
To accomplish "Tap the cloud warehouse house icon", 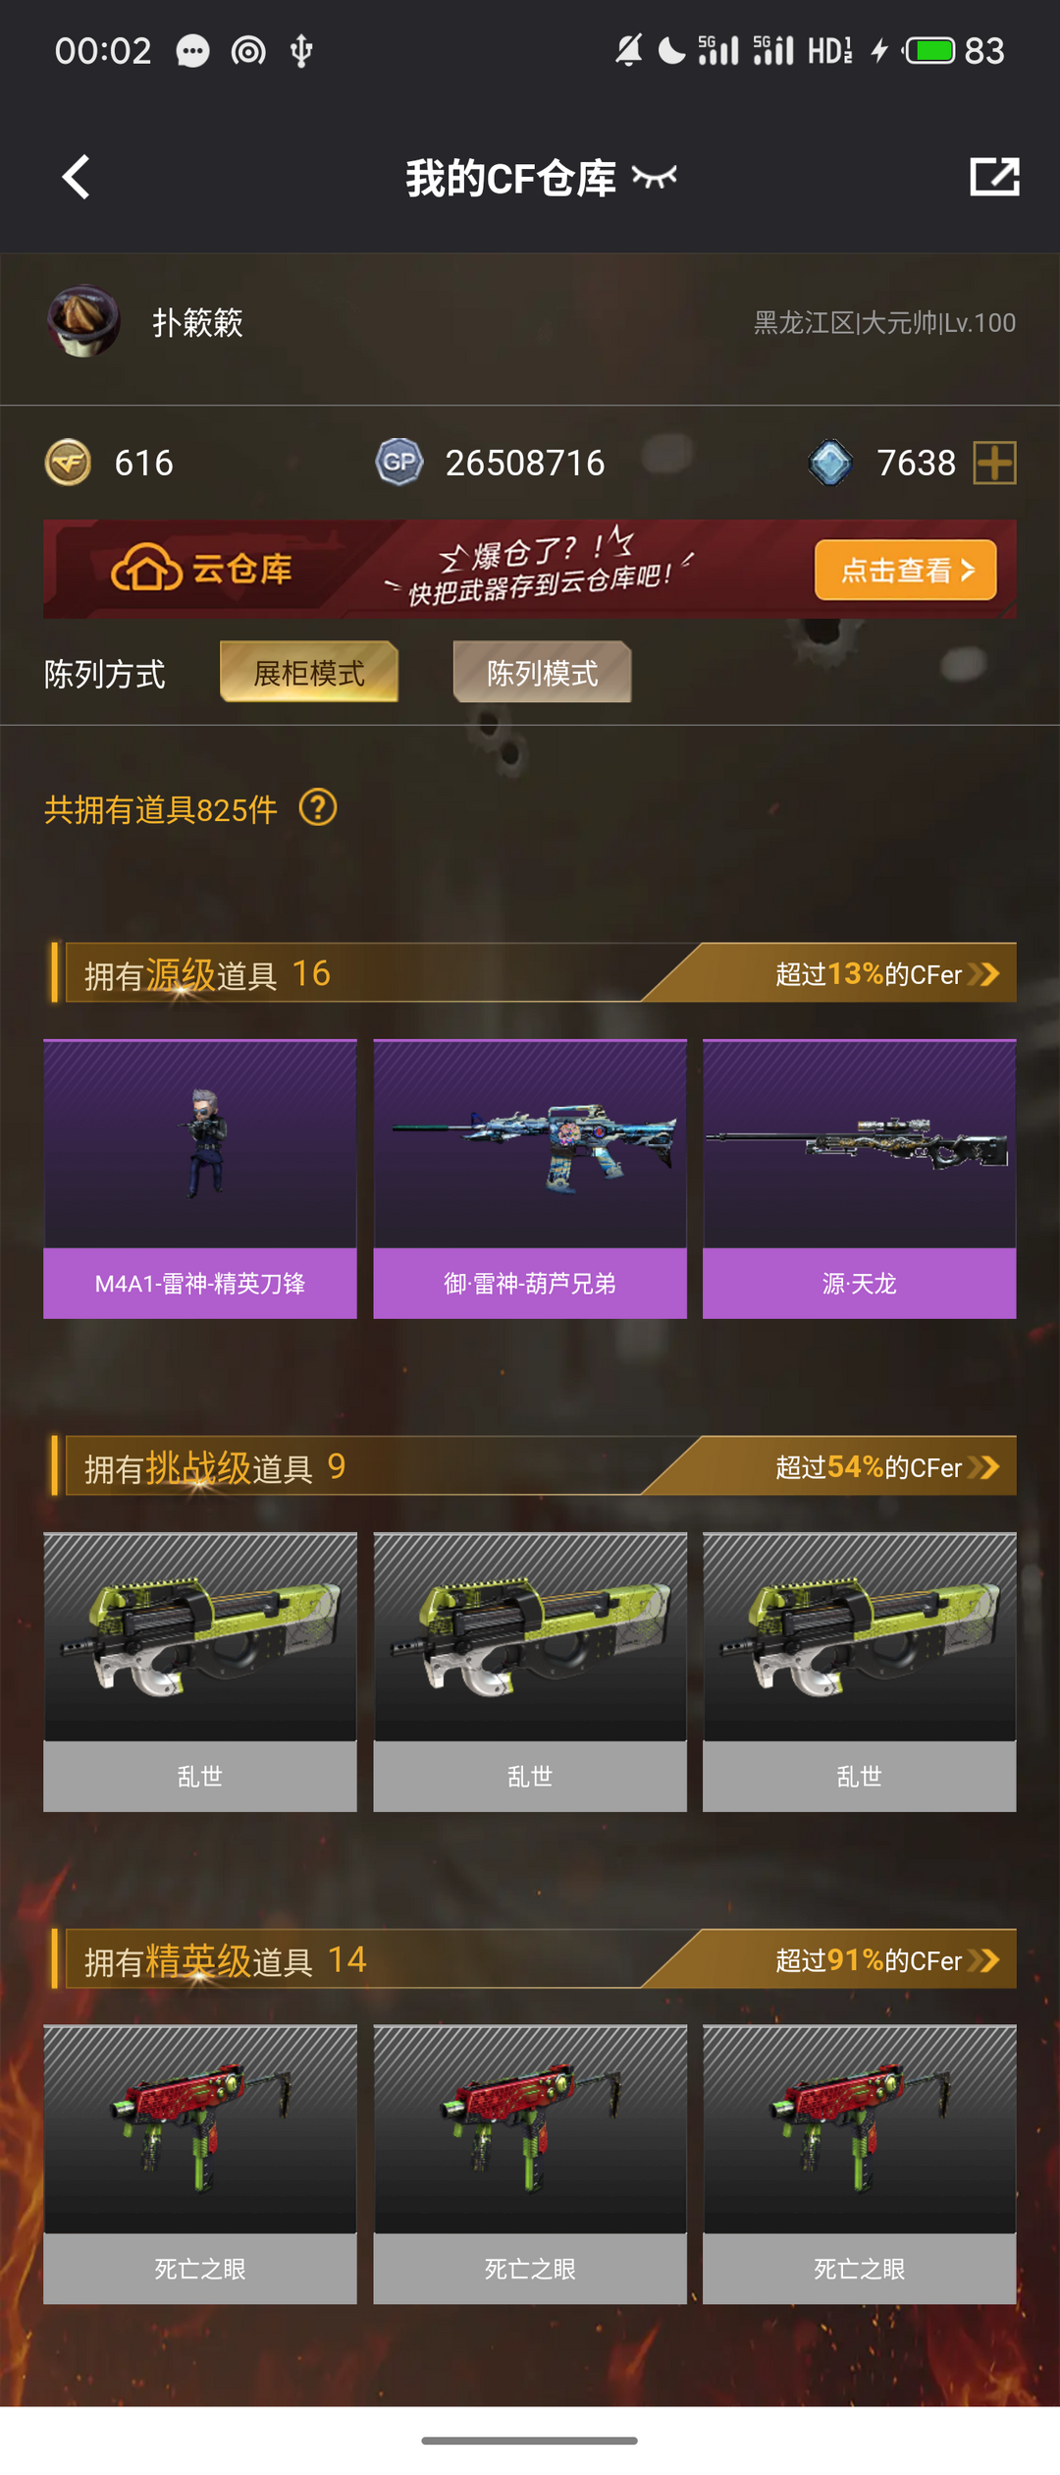I will pyautogui.click(x=146, y=568).
